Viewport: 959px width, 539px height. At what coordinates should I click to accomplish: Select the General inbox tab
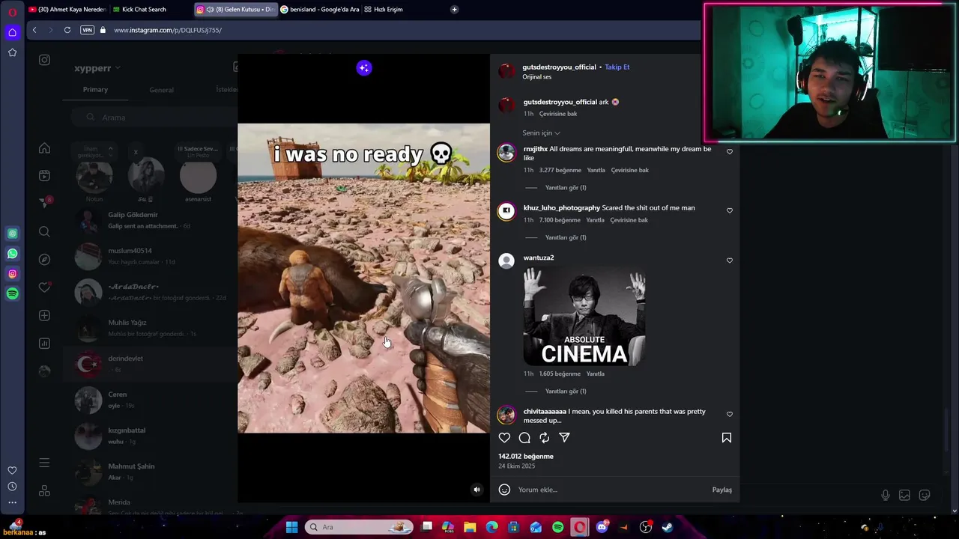(161, 91)
